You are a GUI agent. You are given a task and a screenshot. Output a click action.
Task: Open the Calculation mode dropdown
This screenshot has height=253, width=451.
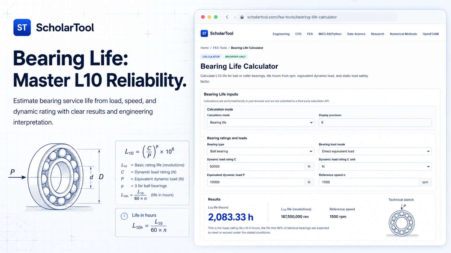click(261, 123)
